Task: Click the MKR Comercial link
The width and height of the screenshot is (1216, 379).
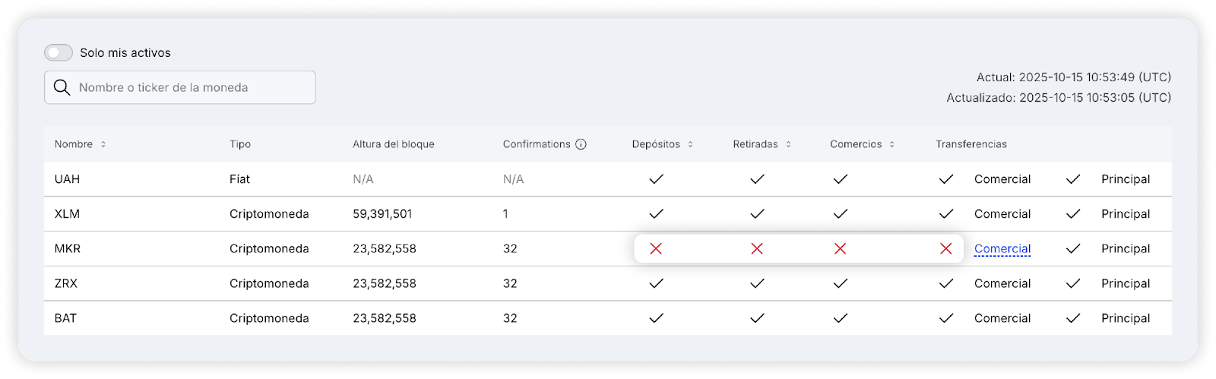Action: pyautogui.click(x=1002, y=248)
